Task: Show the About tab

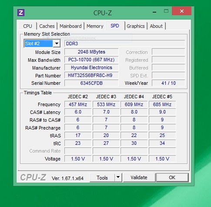Action: click(x=156, y=26)
